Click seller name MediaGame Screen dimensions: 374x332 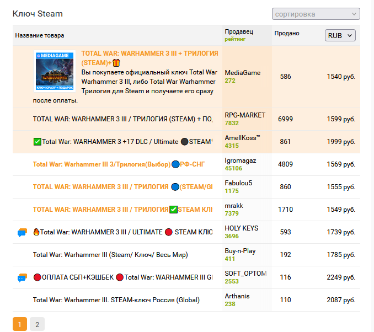tap(243, 73)
